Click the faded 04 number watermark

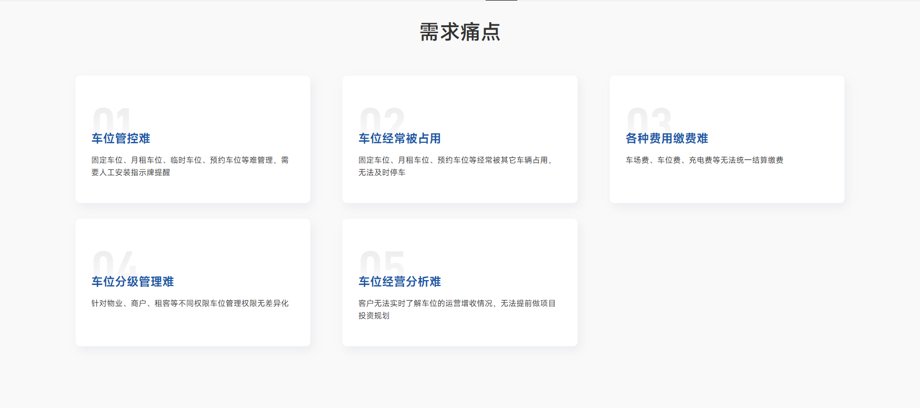[x=114, y=262]
